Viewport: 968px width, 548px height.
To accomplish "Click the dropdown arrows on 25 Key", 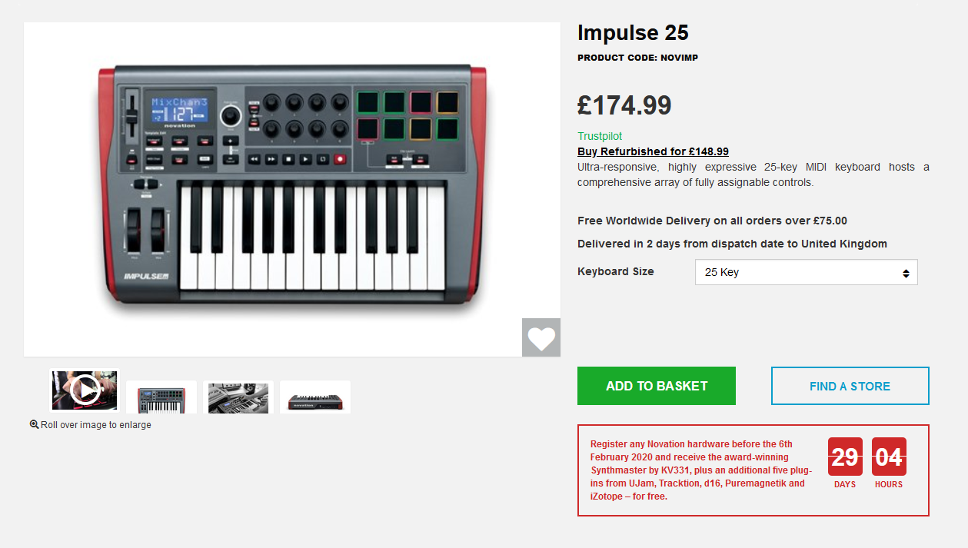I will click(906, 273).
